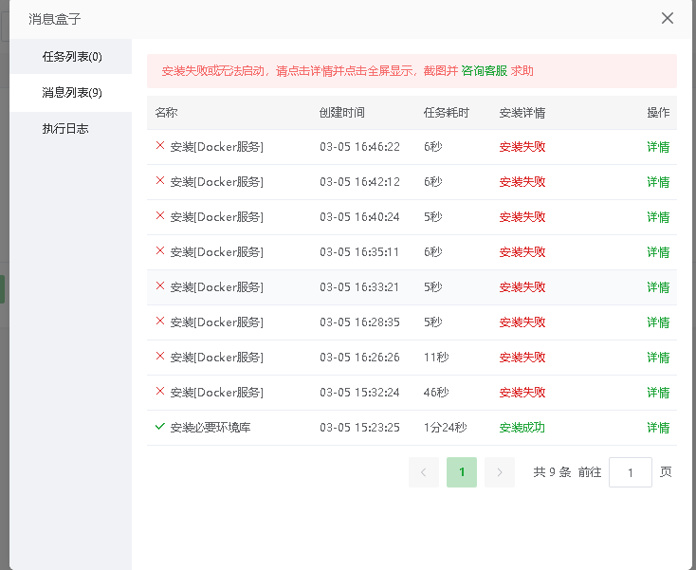This screenshot has width=696, height=570.
Task: Click 安装失败 status of 16:42:12 row
Action: coord(522,182)
